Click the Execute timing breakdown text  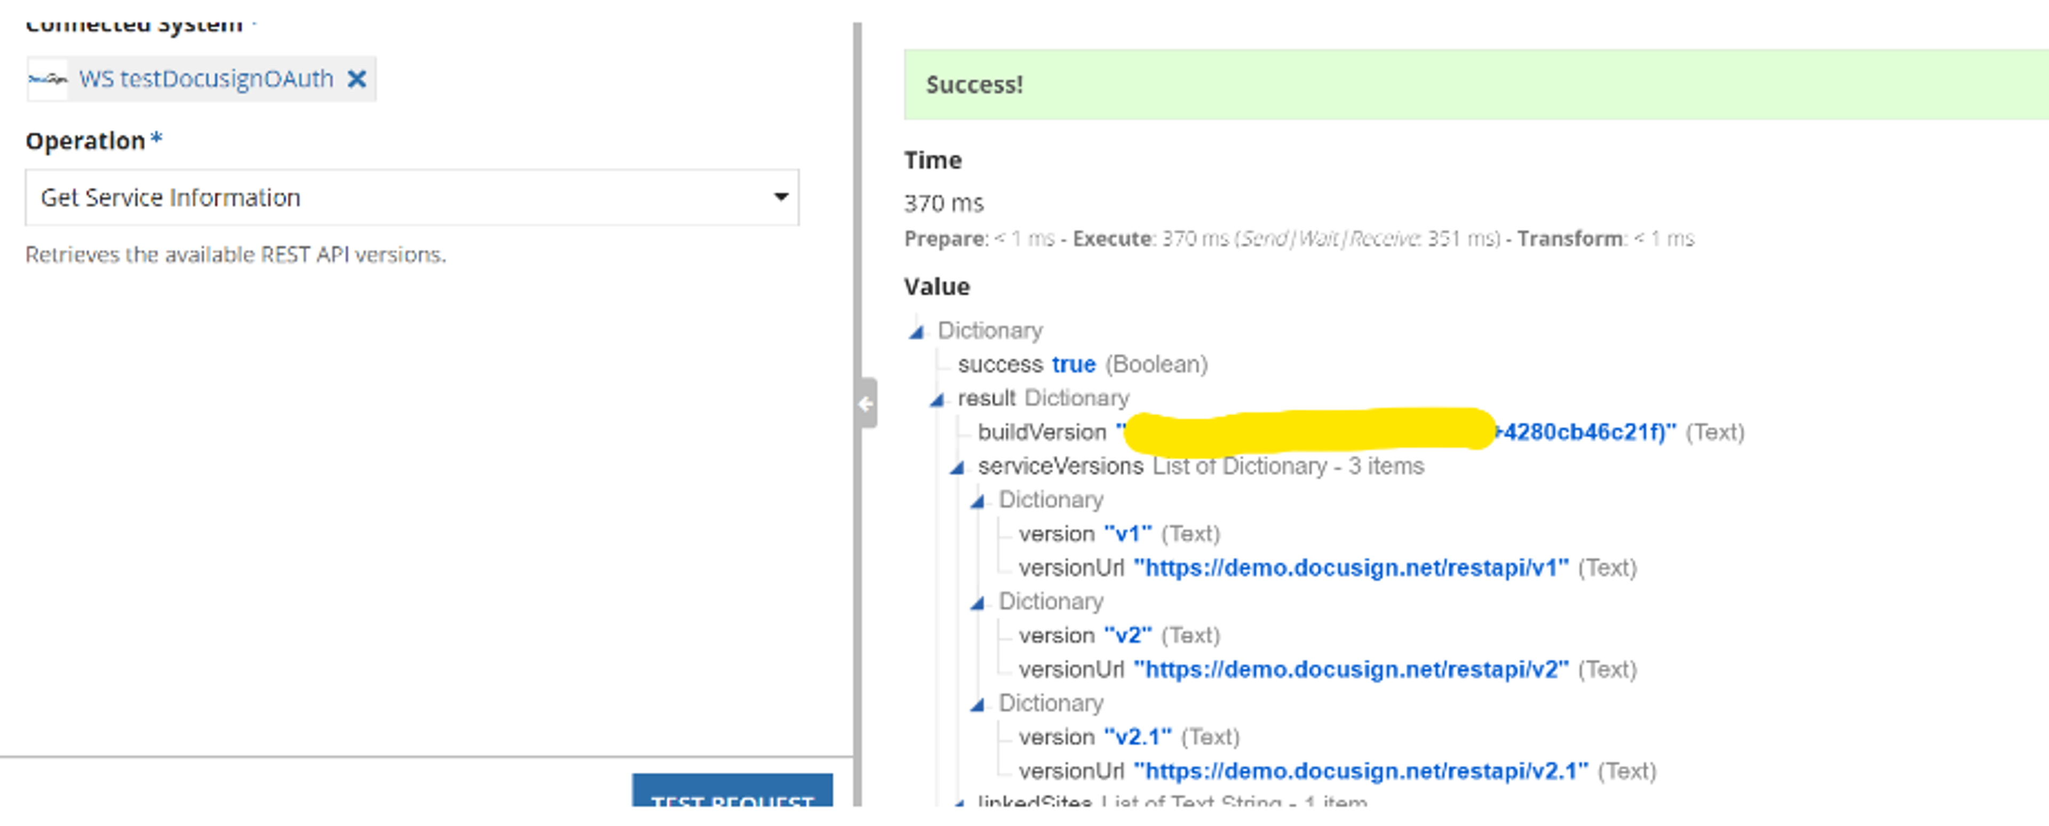(1286, 239)
